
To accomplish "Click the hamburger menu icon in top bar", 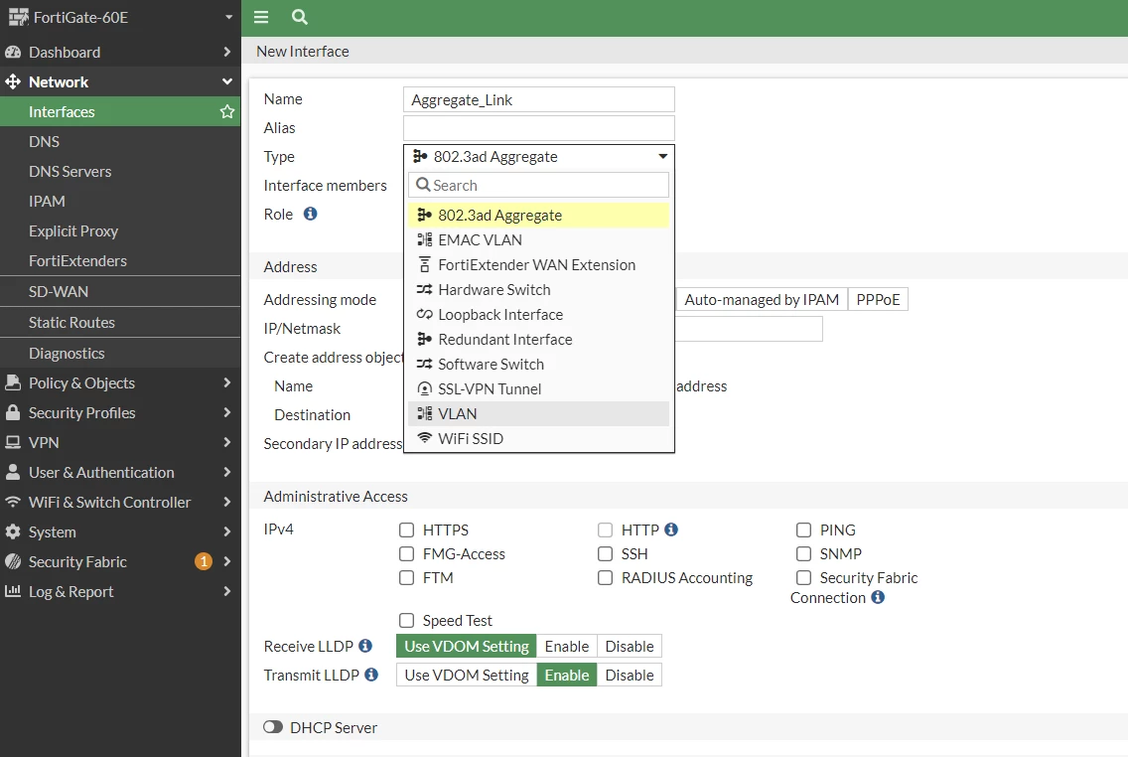I will pos(261,17).
